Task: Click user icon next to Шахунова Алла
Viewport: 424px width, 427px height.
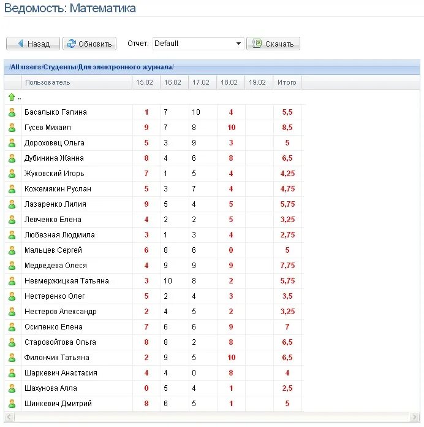Action: pos(12,388)
